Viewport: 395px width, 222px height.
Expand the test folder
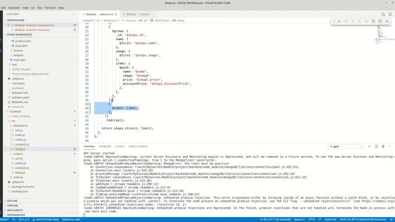coord(14,64)
